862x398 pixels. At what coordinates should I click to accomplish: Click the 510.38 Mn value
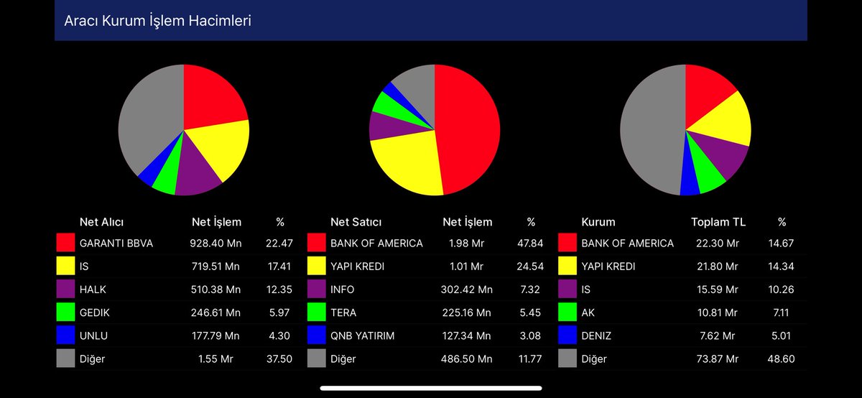pyautogui.click(x=216, y=290)
